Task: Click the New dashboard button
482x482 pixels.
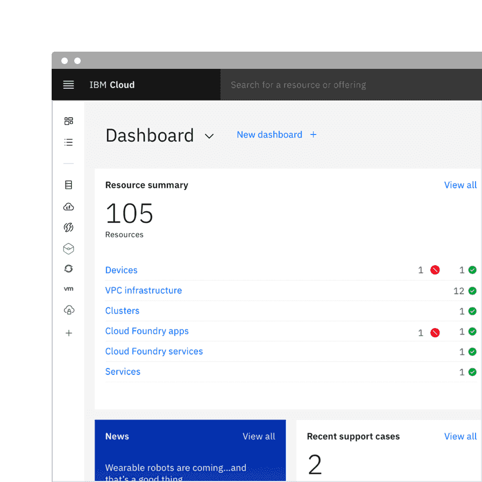Action: (277, 135)
